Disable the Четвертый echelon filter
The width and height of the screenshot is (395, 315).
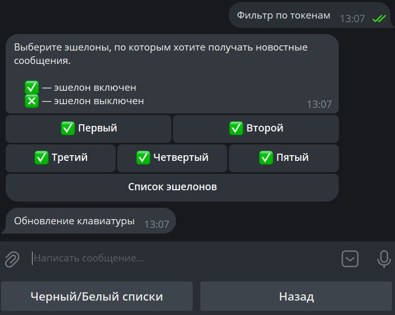pos(172,158)
